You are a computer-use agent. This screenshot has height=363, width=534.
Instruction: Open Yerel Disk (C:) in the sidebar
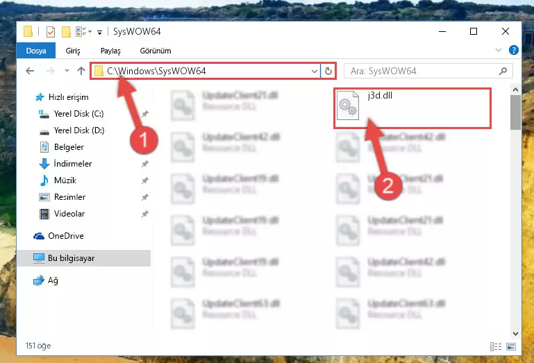78,114
